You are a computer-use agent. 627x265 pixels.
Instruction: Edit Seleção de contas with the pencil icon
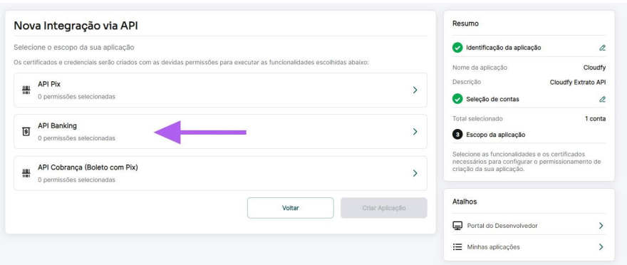(602, 99)
